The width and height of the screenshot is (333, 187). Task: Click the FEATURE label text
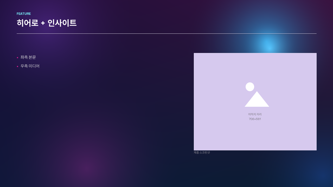click(x=24, y=14)
